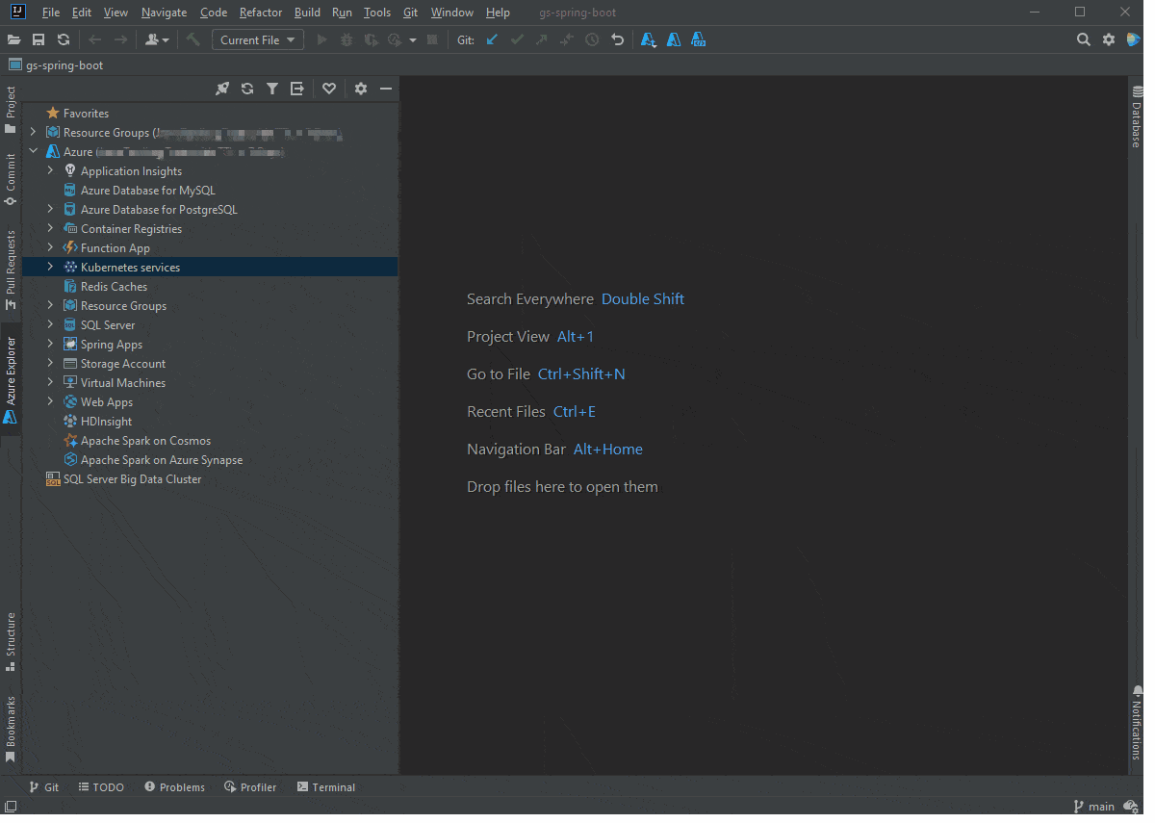Screen dimensions: 1155x823
Task: Click the status bar icon right of main
Action: [1131, 807]
